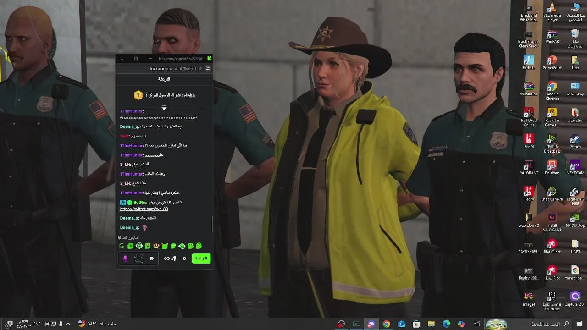Select the VALORANT desktop icon

point(529,168)
